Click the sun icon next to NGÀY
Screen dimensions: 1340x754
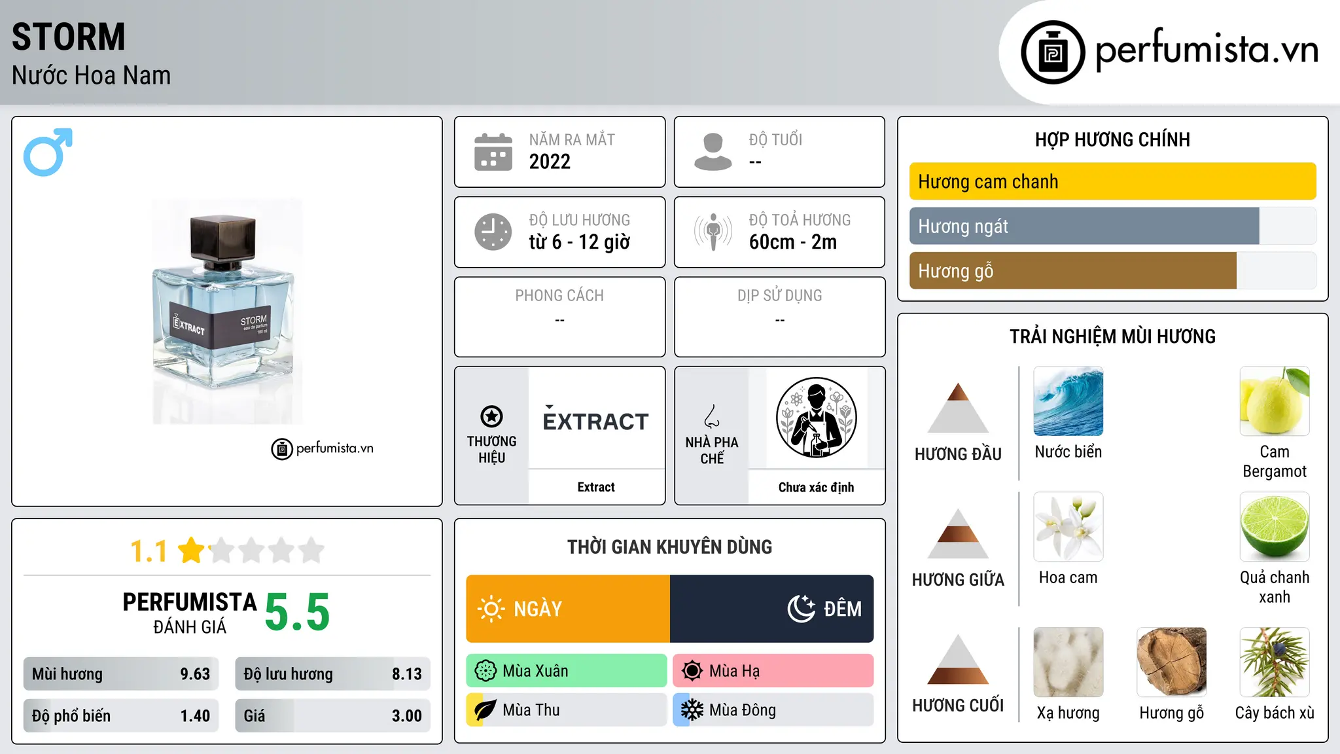[x=491, y=609]
